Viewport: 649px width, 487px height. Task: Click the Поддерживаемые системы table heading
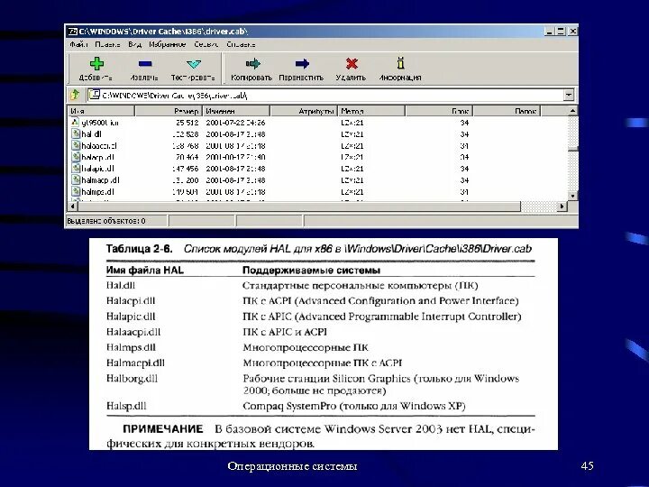pyautogui.click(x=311, y=271)
